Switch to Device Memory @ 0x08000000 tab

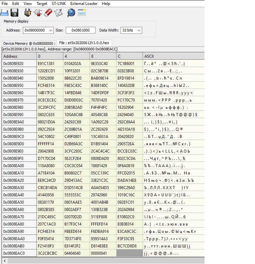click(x=29, y=43)
